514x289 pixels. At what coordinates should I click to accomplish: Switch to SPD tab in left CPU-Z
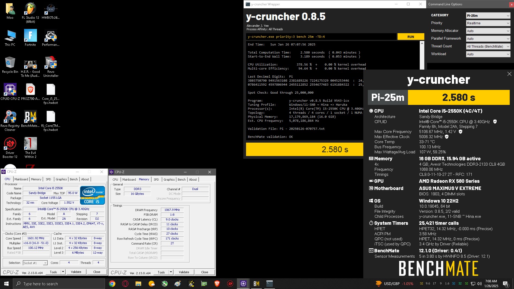(48, 179)
